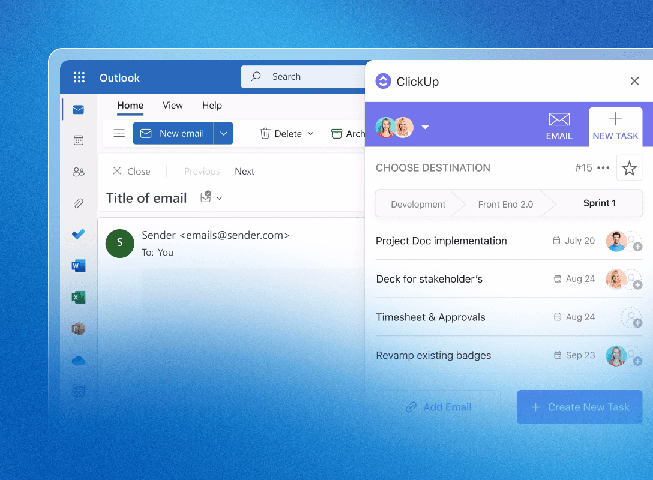Open the ClickUp workspace avatar dropdown
Screen dimensions: 653x480
(425, 127)
